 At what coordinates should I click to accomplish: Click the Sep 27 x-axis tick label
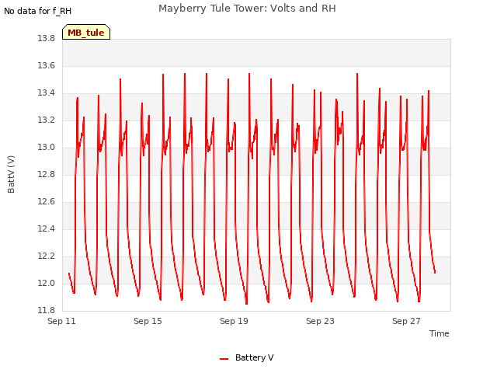pos(406,321)
